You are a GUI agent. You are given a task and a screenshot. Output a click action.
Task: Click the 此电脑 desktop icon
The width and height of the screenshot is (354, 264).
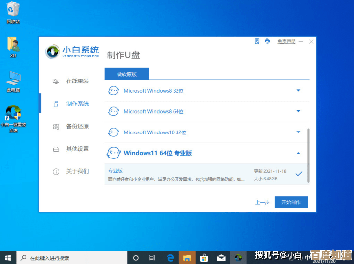(x=13, y=81)
